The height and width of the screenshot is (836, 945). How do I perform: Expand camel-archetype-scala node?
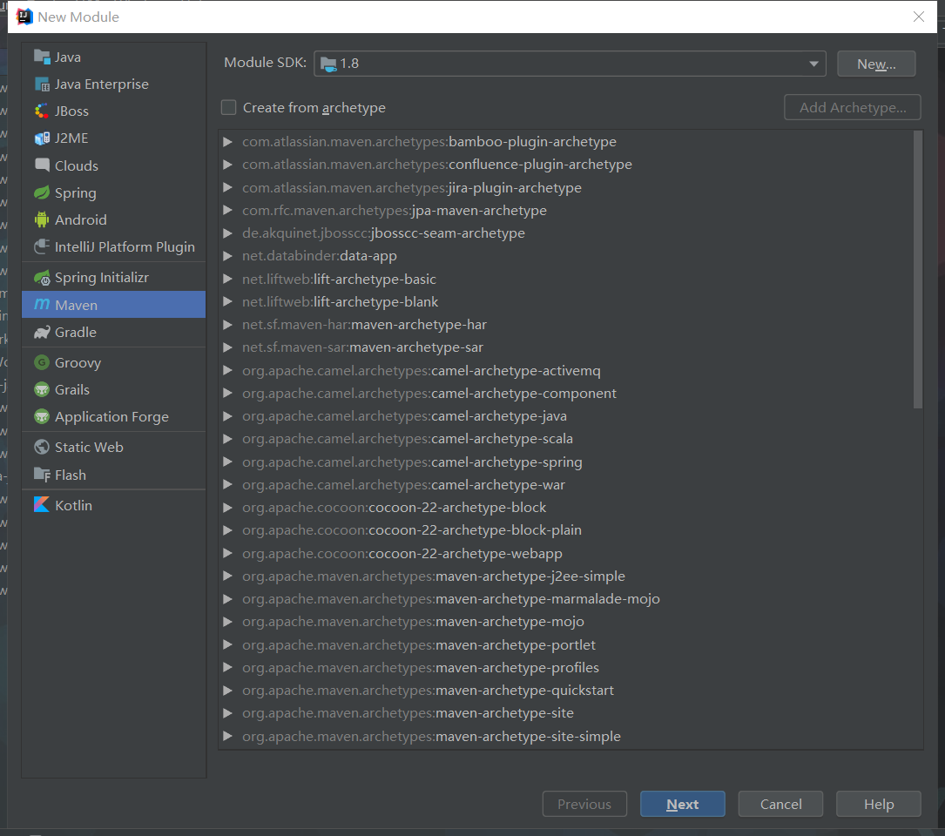228,440
